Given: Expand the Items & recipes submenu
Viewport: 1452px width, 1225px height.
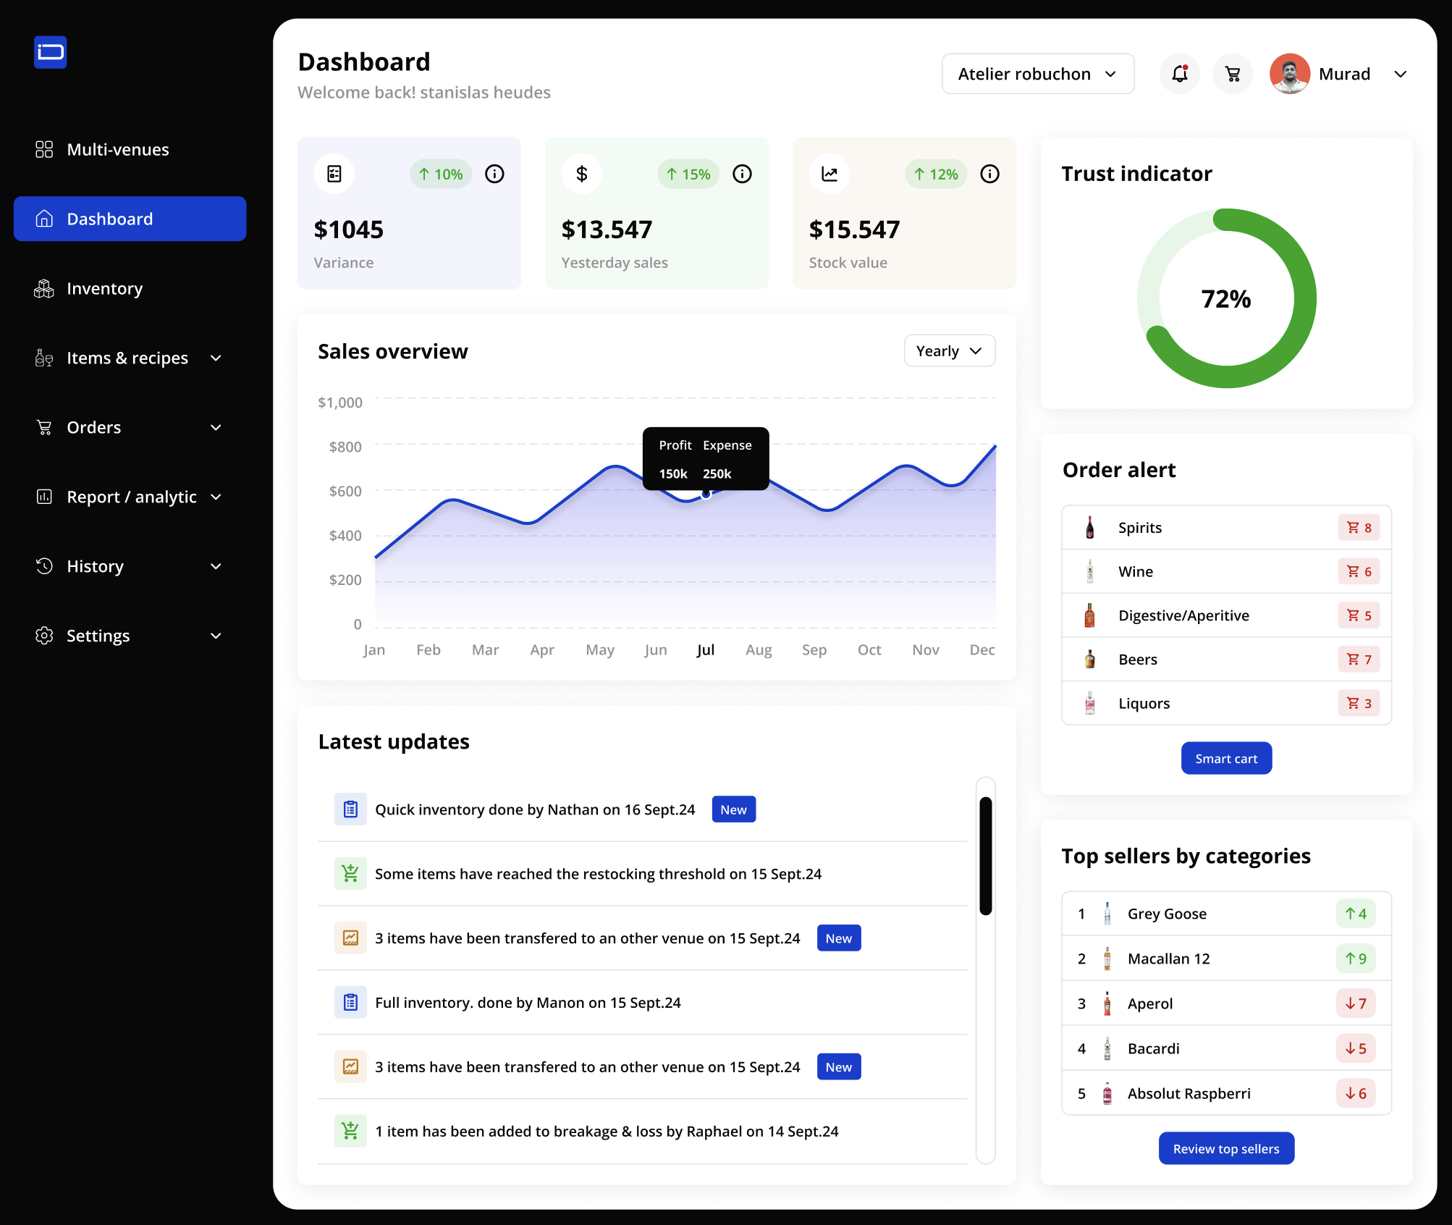Looking at the screenshot, I should 216,358.
